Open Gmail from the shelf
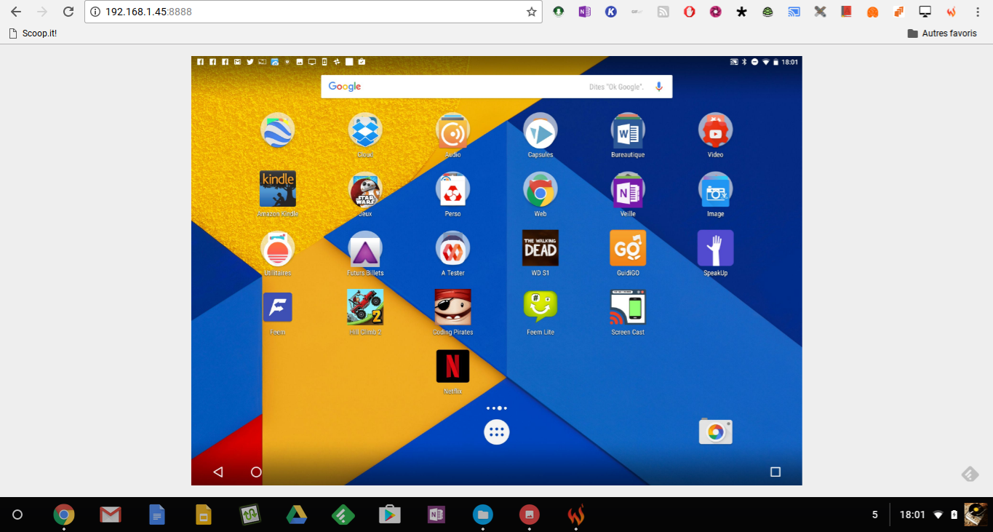 (110, 515)
